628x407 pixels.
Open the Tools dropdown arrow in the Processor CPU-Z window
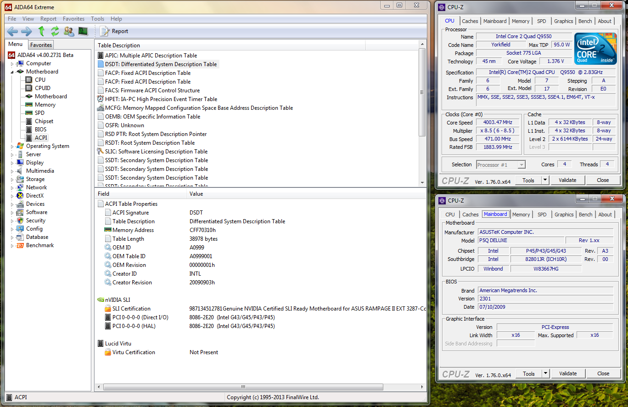tap(545, 180)
